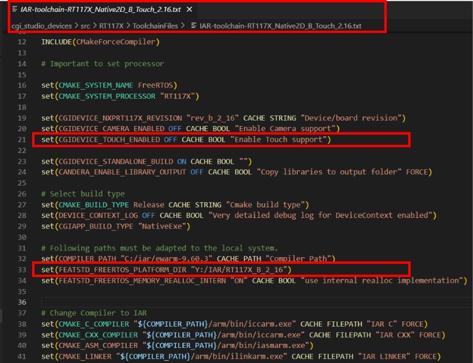Image resolution: width=473 pixels, height=363 pixels.
Task: Click the text file icon in the editor tab
Action: [x=15, y=9]
